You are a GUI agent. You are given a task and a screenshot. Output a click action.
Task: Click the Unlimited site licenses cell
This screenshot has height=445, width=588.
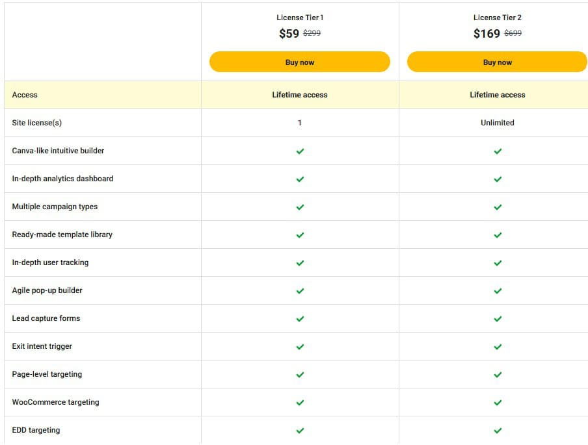pyautogui.click(x=498, y=122)
